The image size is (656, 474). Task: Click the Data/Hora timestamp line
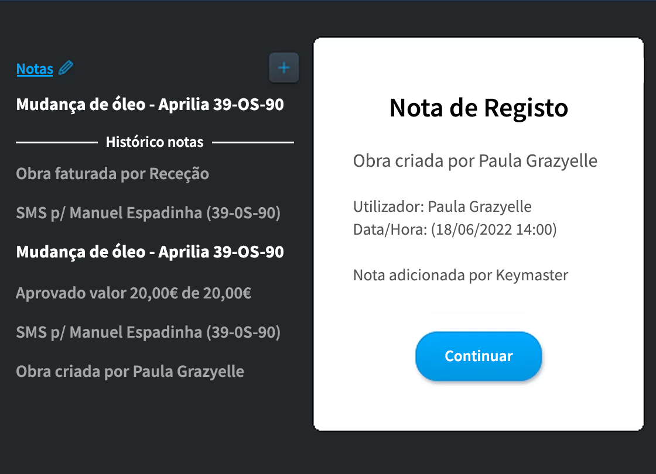[x=455, y=229]
